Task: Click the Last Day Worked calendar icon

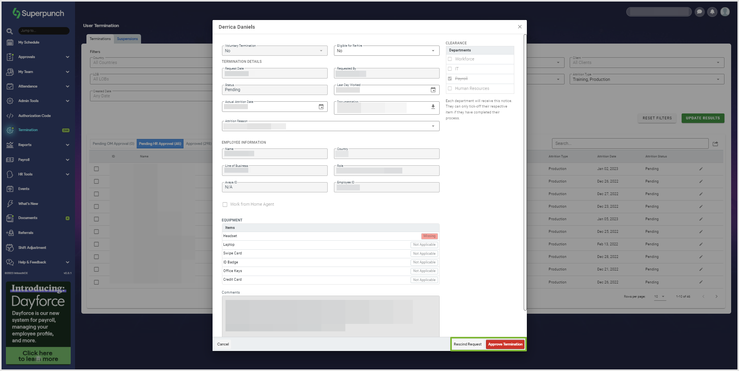Action: click(433, 90)
